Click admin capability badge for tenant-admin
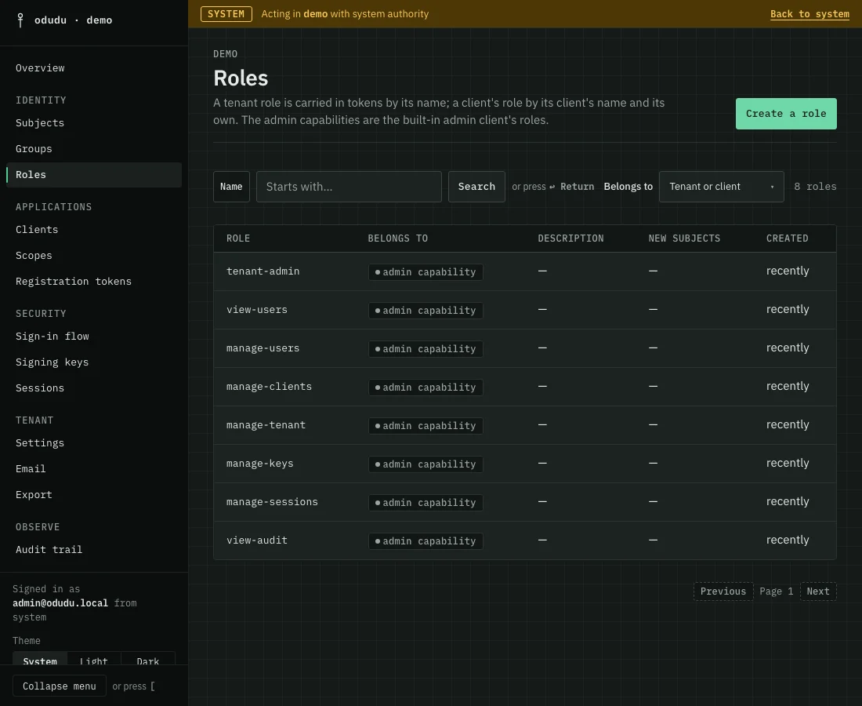Viewport: 862px width, 706px height. (426, 272)
